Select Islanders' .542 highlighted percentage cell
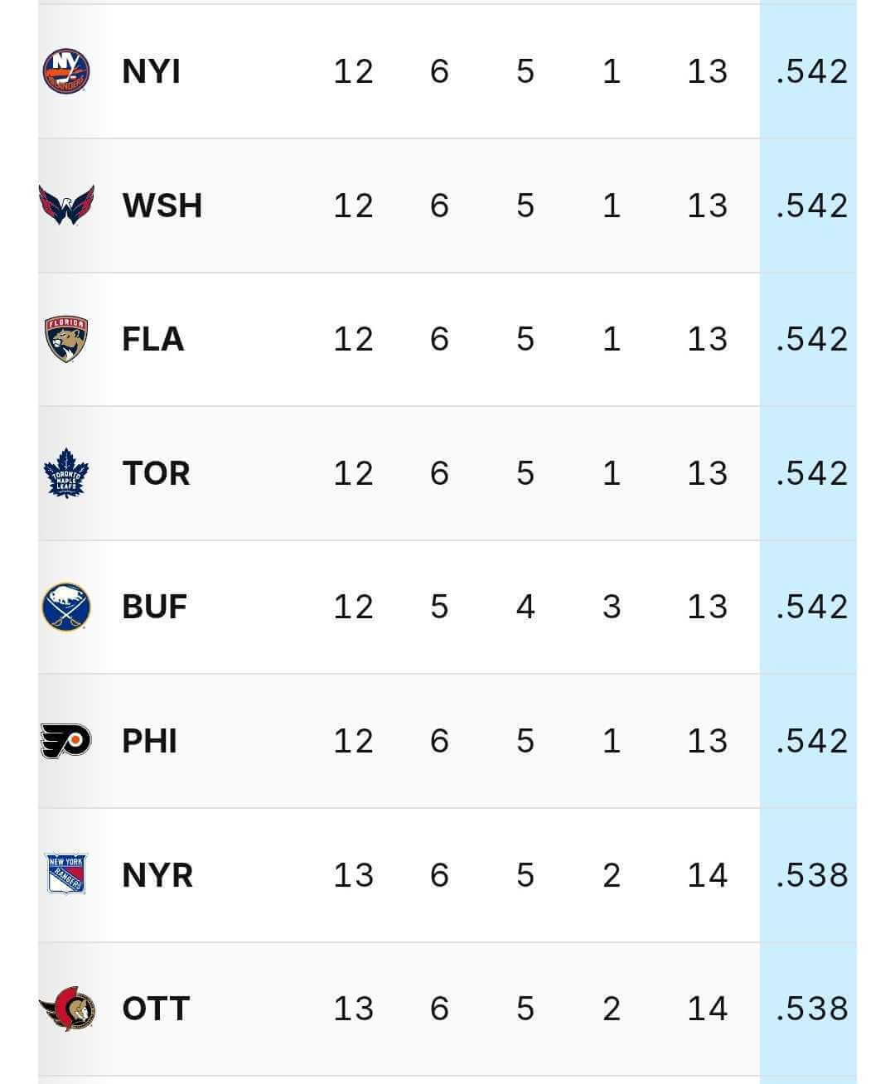 811,71
